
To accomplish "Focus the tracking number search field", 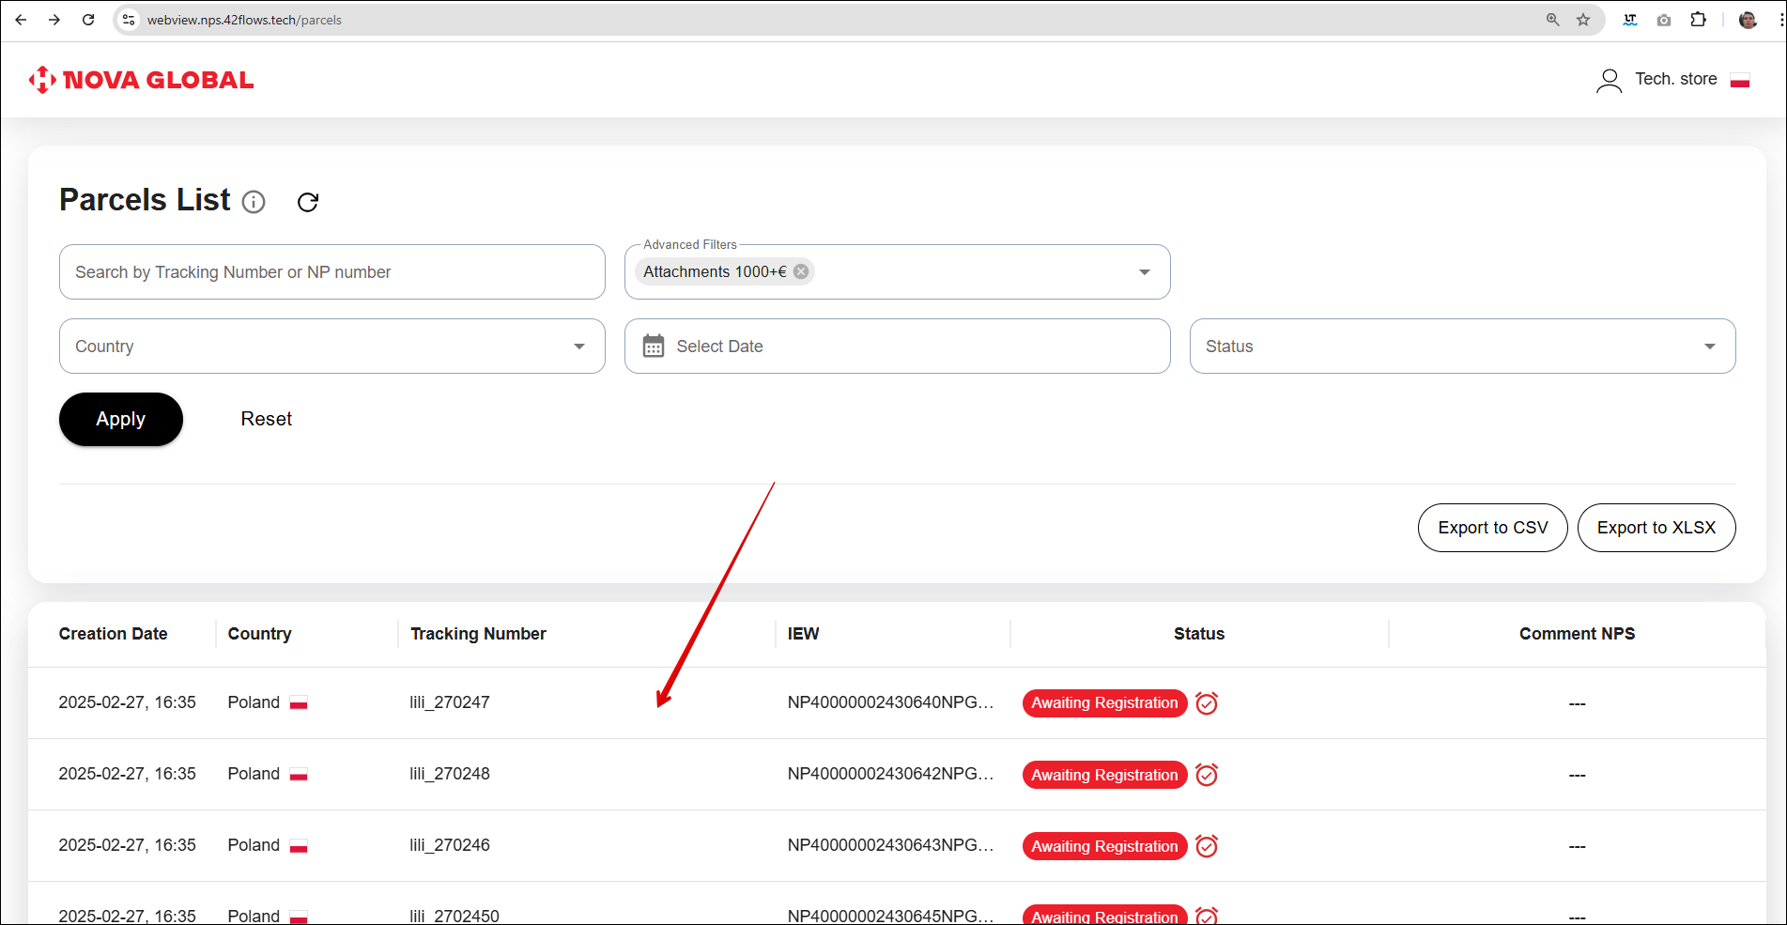I will coord(331,272).
